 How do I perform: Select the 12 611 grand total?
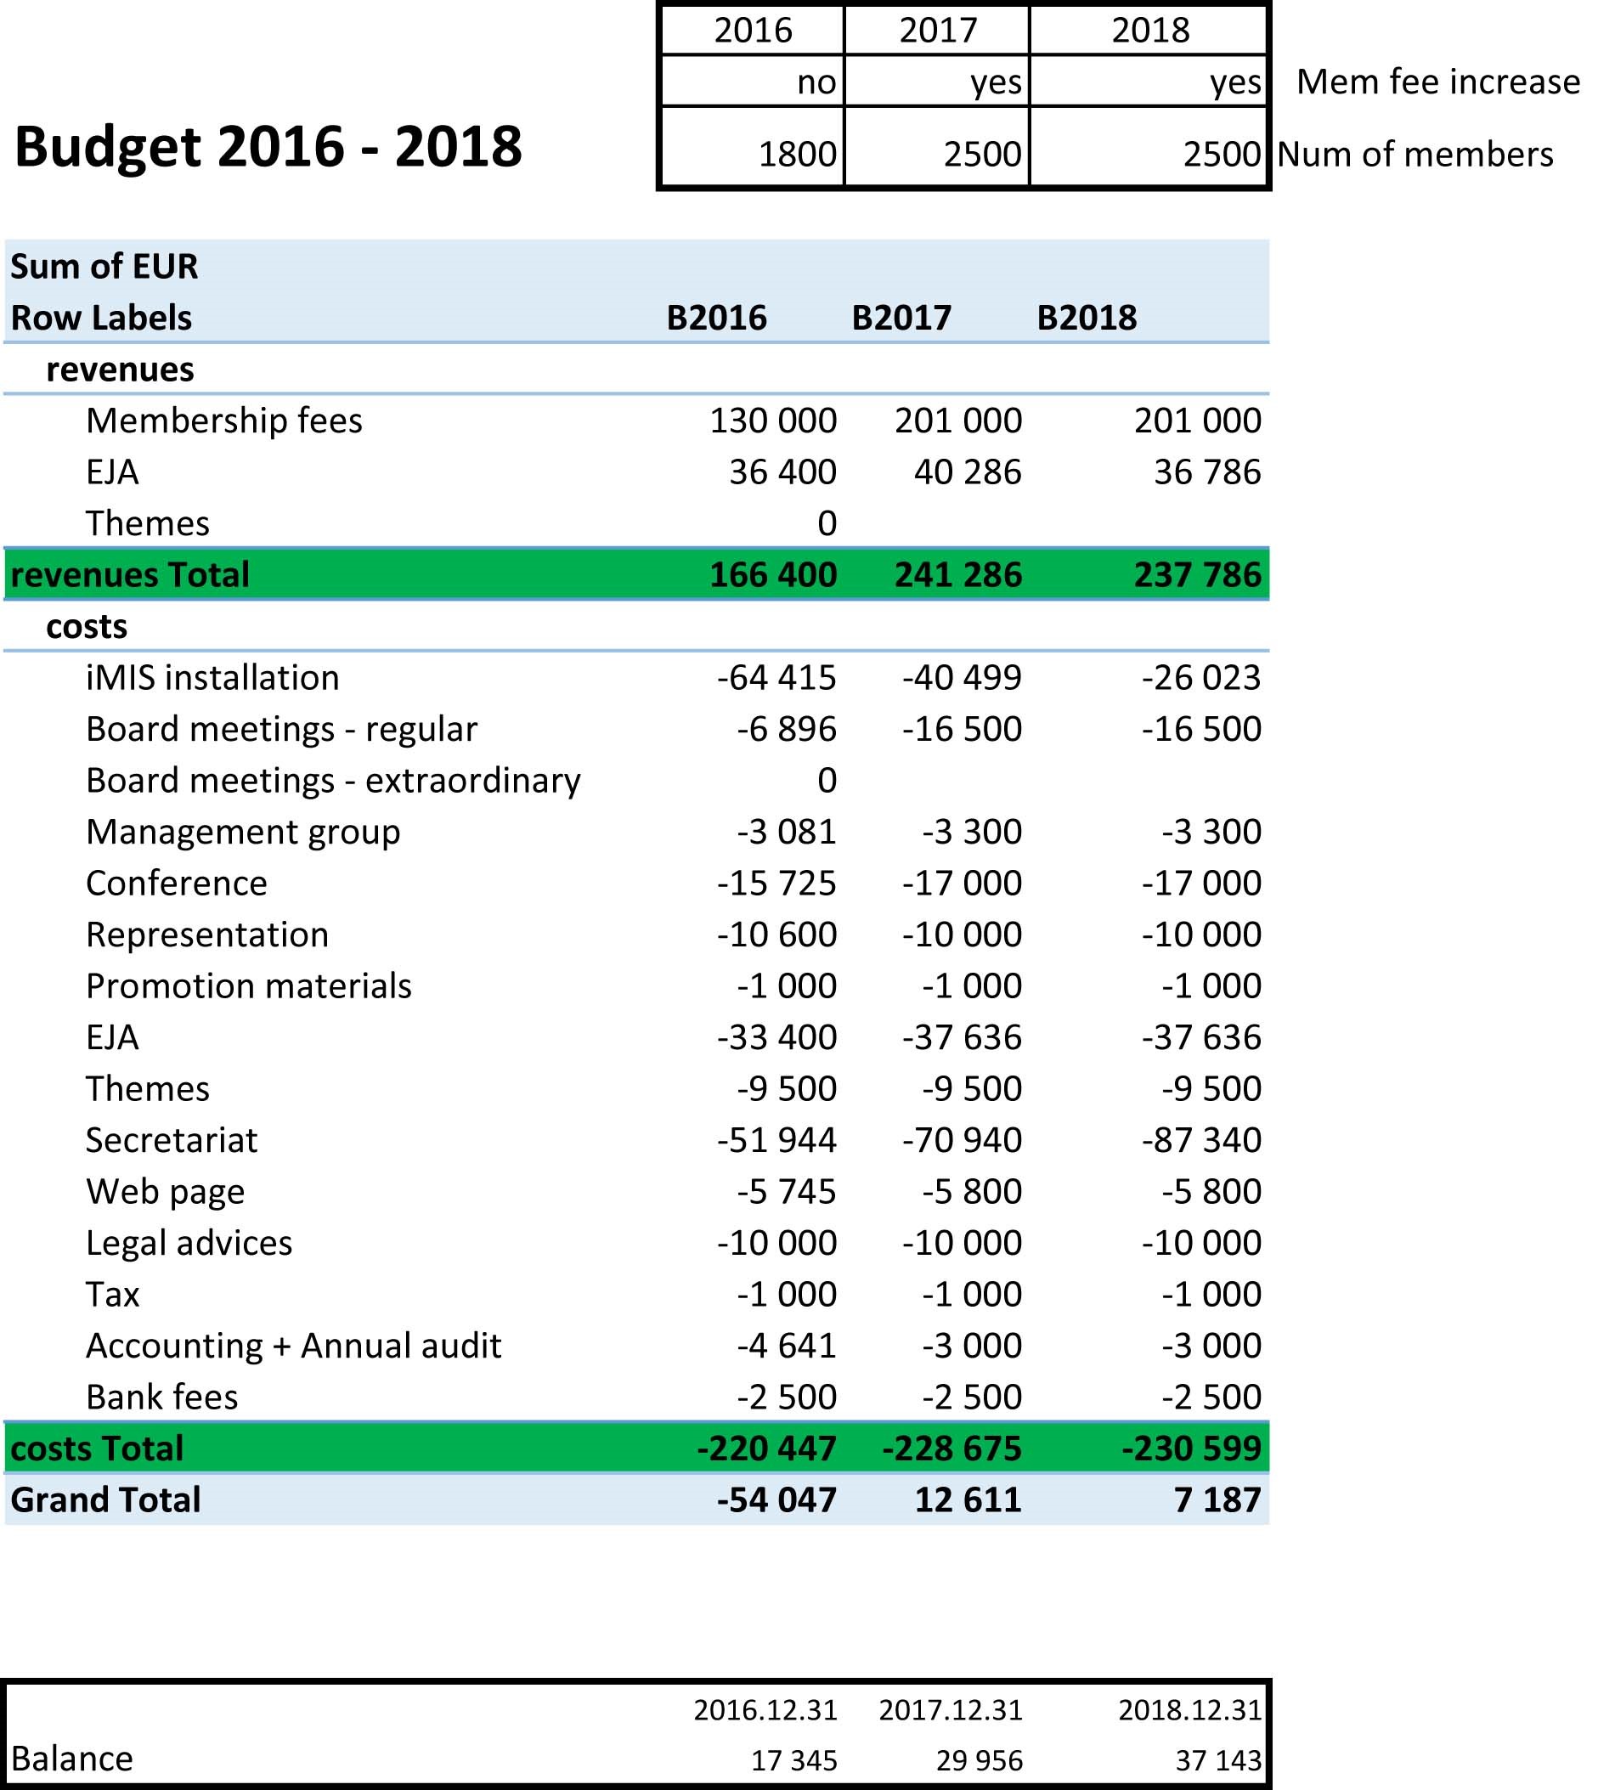pyautogui.click(x=968, y=1500)
